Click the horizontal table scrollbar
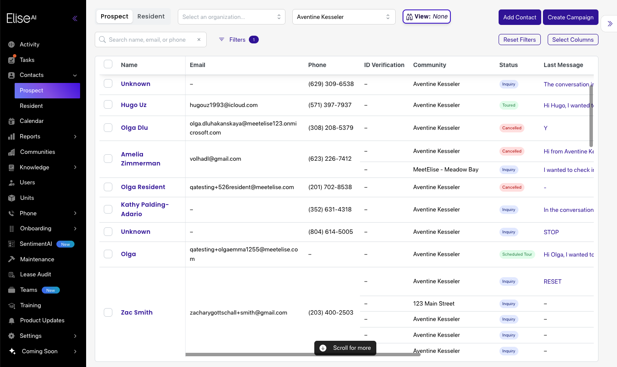This screenshot has width=617, height=367. coord(303,355)
